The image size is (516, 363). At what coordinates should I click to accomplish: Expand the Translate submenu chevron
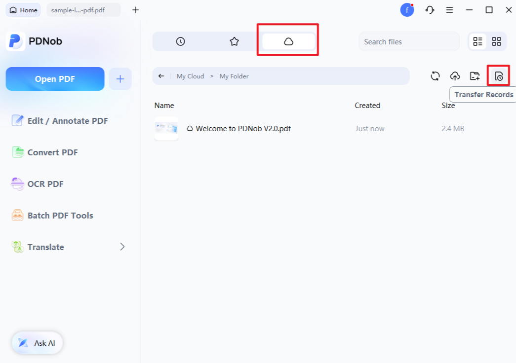tap(122, 247)
